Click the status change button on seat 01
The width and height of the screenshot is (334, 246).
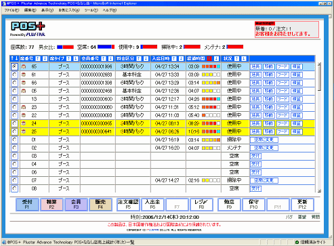264,140
